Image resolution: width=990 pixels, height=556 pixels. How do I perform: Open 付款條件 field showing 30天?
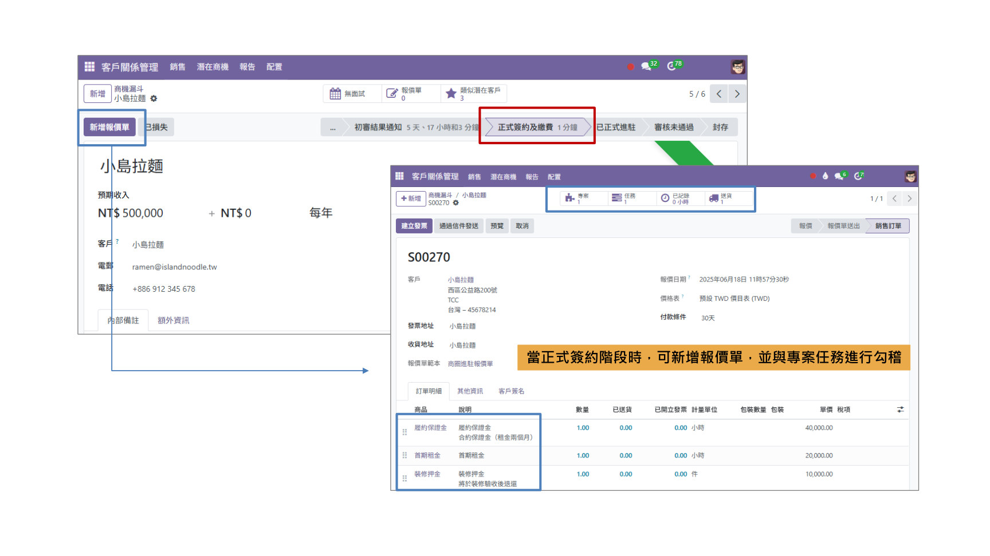point(708,318)
